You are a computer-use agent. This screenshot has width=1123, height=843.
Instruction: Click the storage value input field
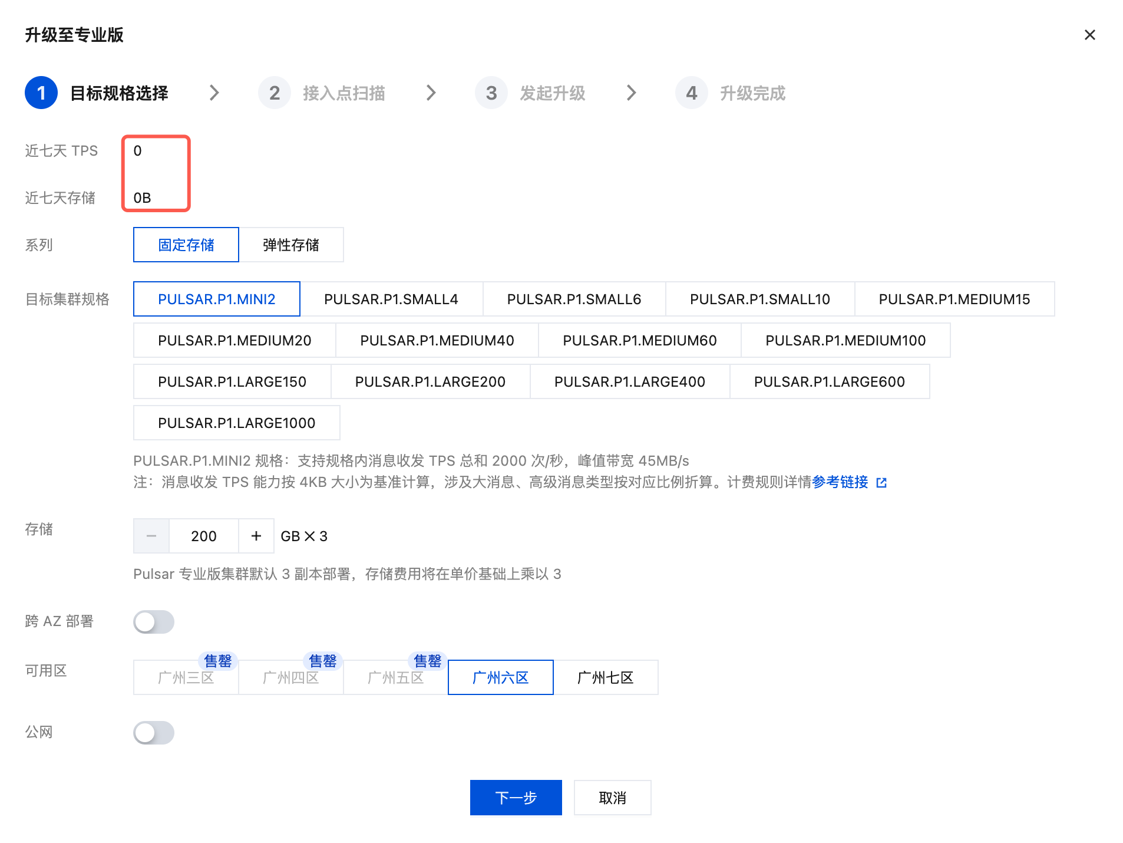[x=204, y=536]
